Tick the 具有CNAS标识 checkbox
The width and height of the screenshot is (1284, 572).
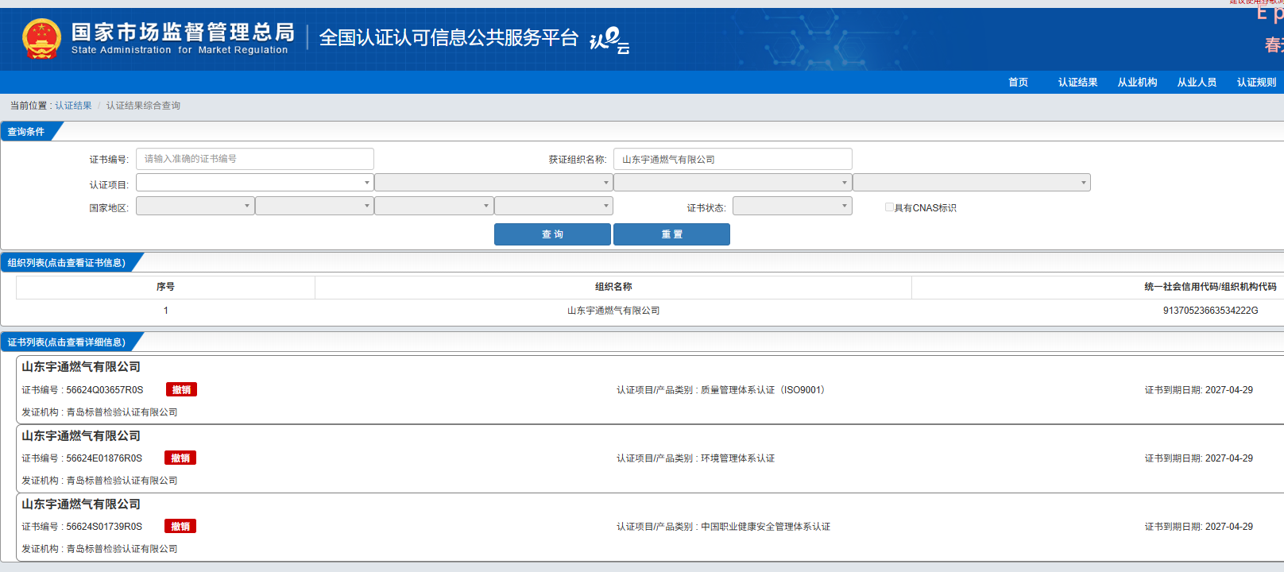click(x=889, y=207)
